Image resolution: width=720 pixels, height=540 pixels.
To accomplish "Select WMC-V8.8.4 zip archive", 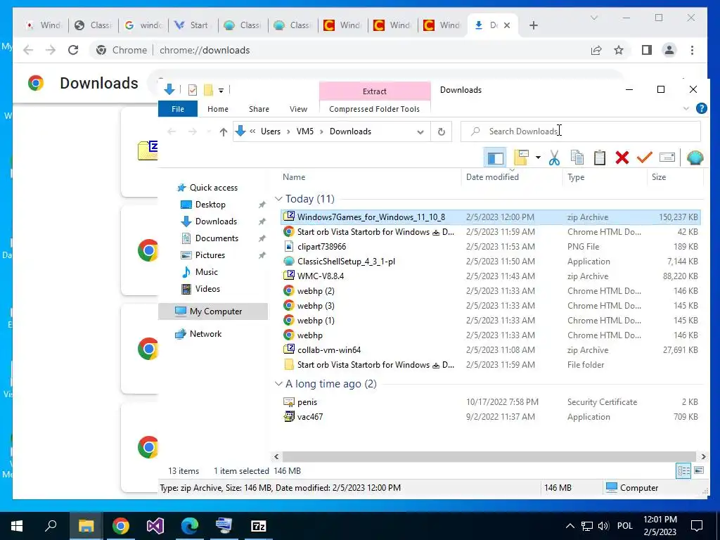I will click(x=321, y=276).
